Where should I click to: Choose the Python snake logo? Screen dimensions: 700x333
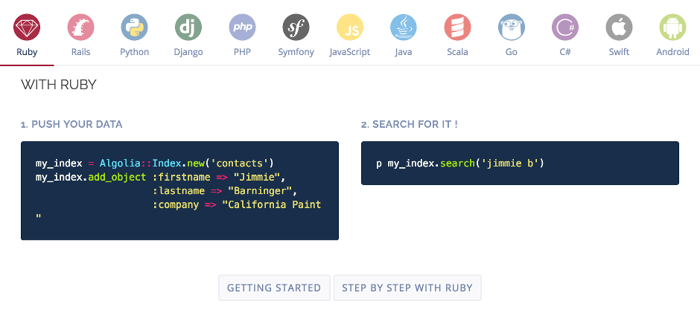click(135, 28)
